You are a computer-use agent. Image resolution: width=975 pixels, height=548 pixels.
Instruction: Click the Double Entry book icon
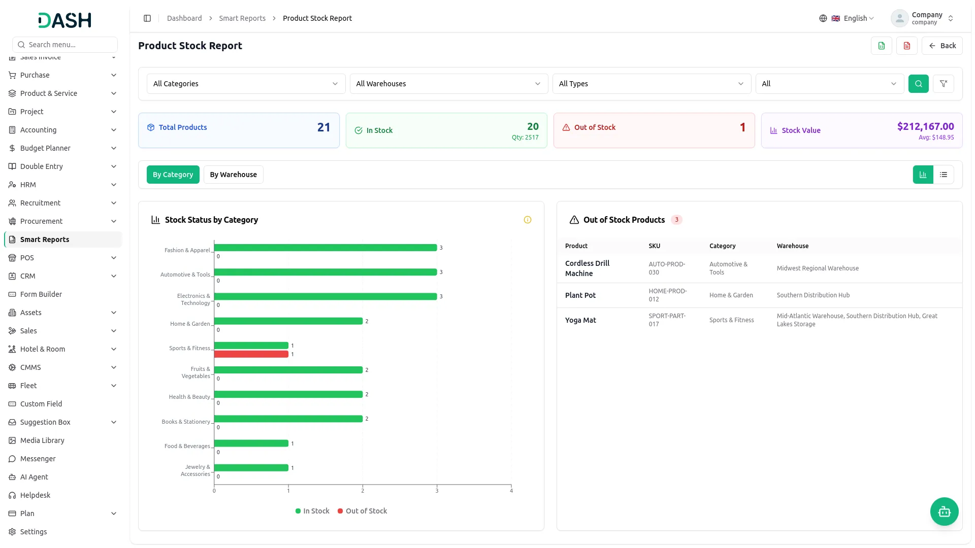tap(12, 166)
